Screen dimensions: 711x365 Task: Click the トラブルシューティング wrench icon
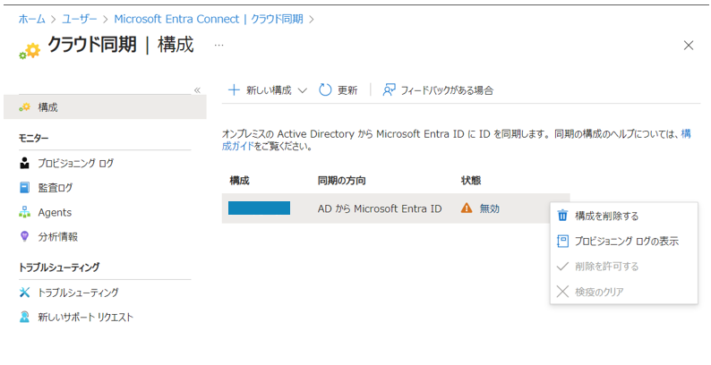(x=24, y=293)
